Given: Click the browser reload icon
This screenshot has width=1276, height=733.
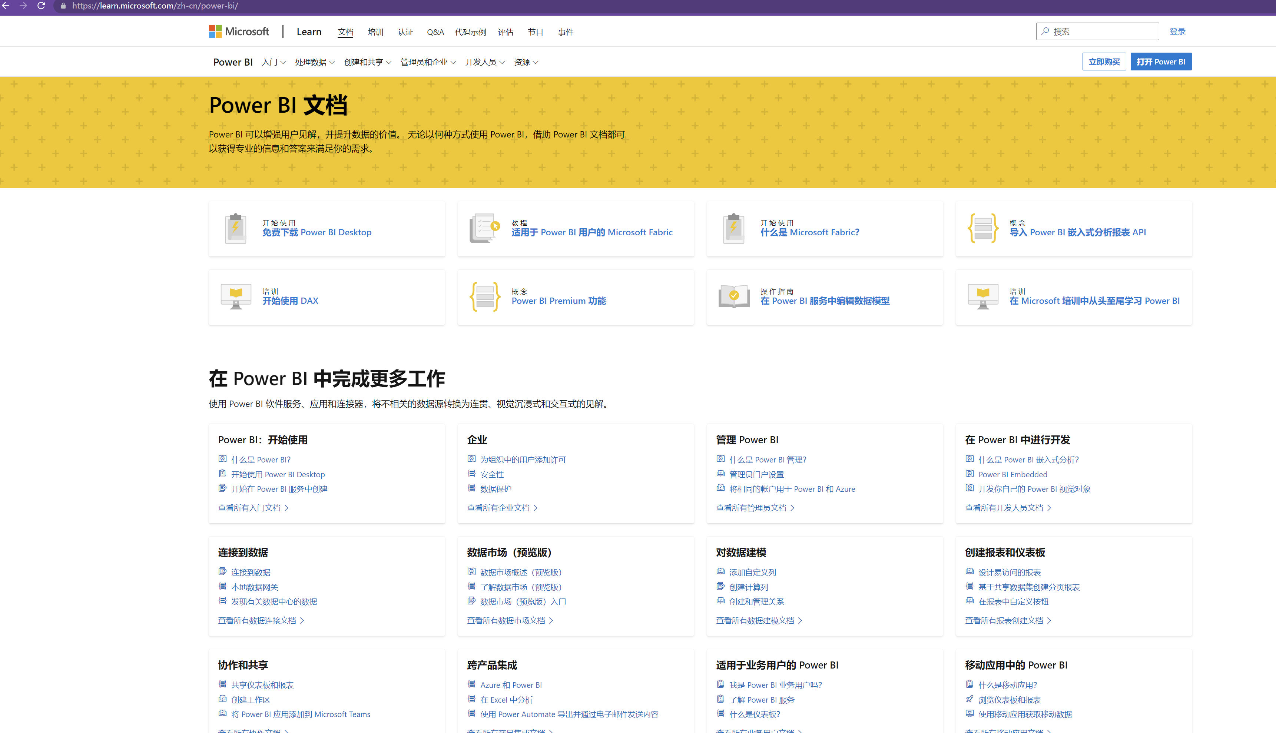Looking at the screenshot, I should [41, 6].
